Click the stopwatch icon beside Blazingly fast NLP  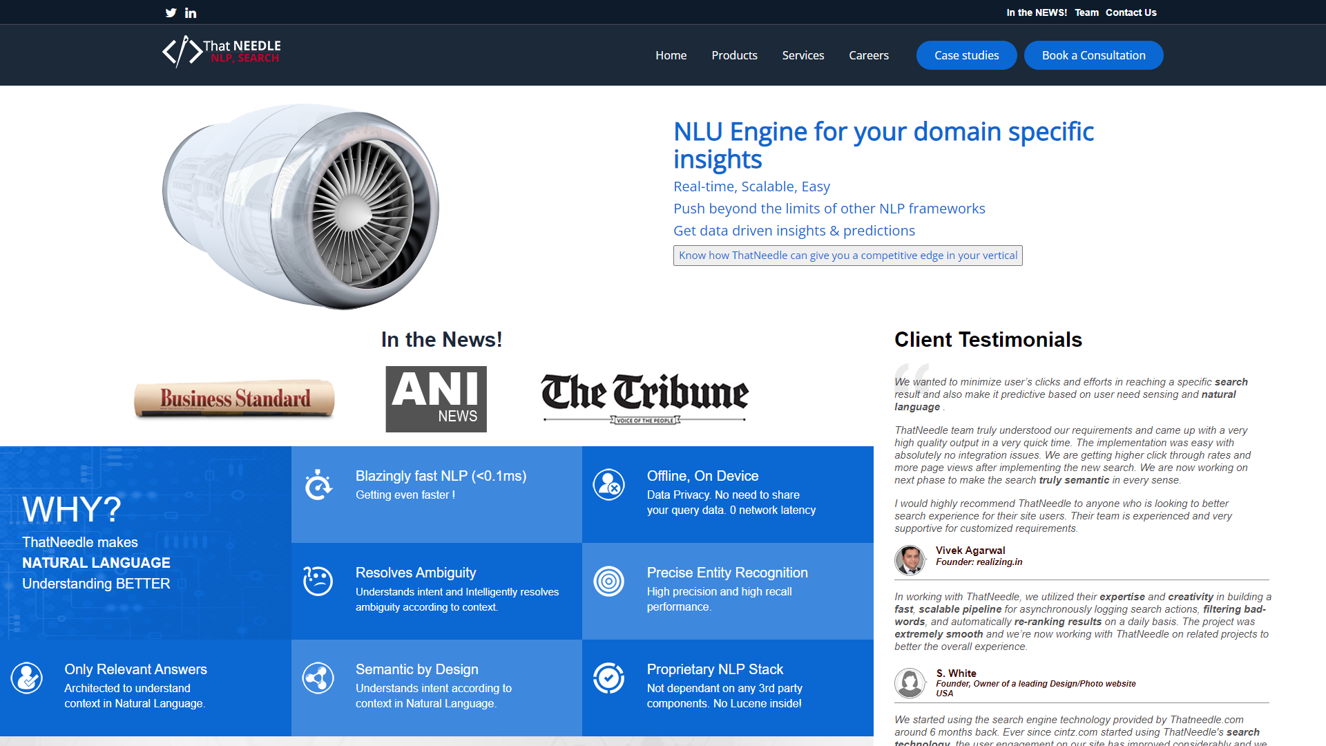pyautogui.click(x=318, y=485)
